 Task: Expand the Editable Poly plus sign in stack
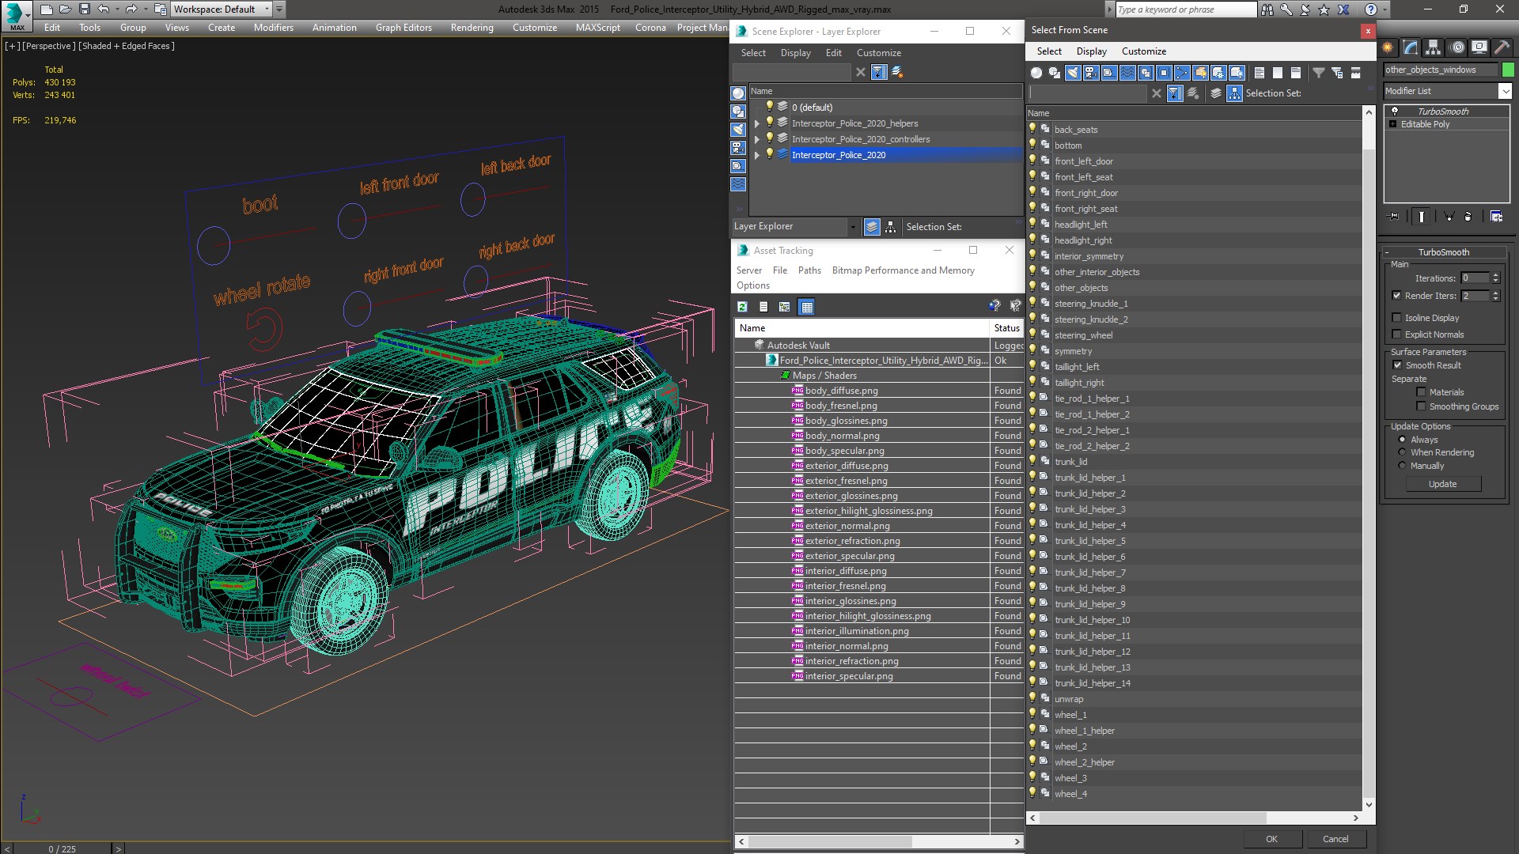(x=1393, y=124)
